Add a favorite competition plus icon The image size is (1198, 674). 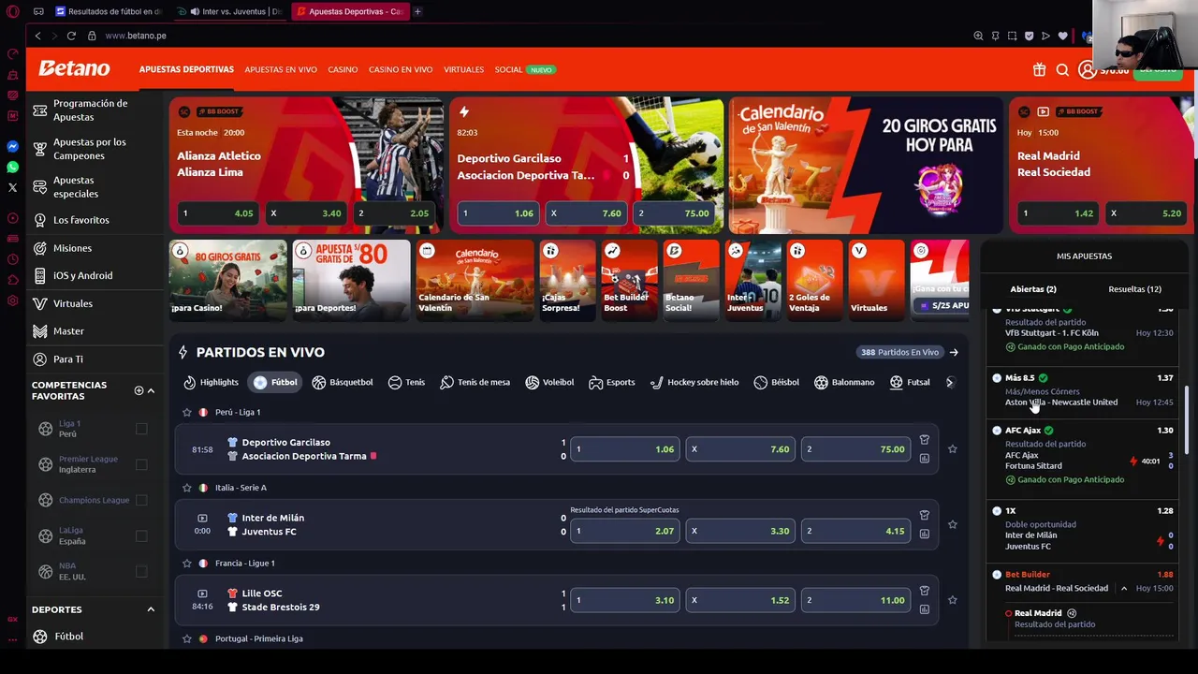pyautogui.click(x=139, y=390)
